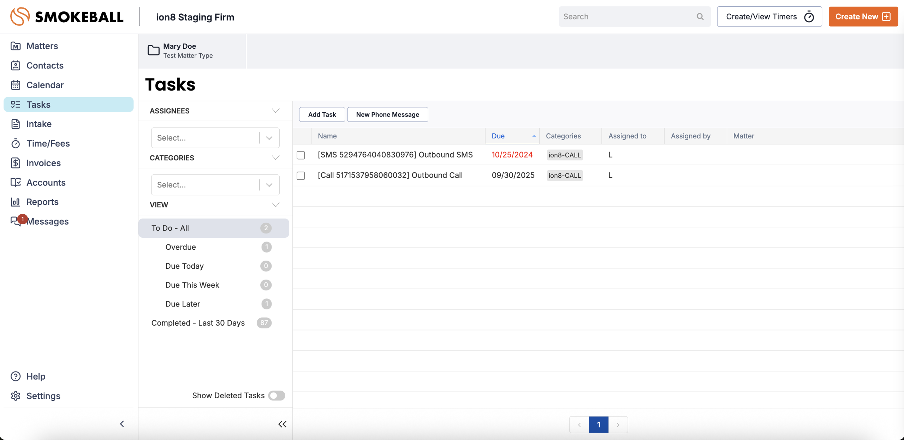Toggle Show Deleted Tasks switch
904x440 pixels.
point(276,396)
